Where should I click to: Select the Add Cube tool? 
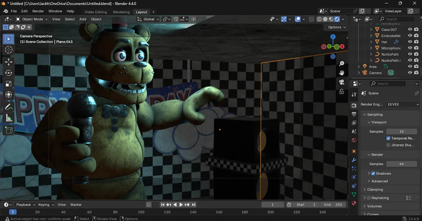pyautogui.click(x=8, y=130)
